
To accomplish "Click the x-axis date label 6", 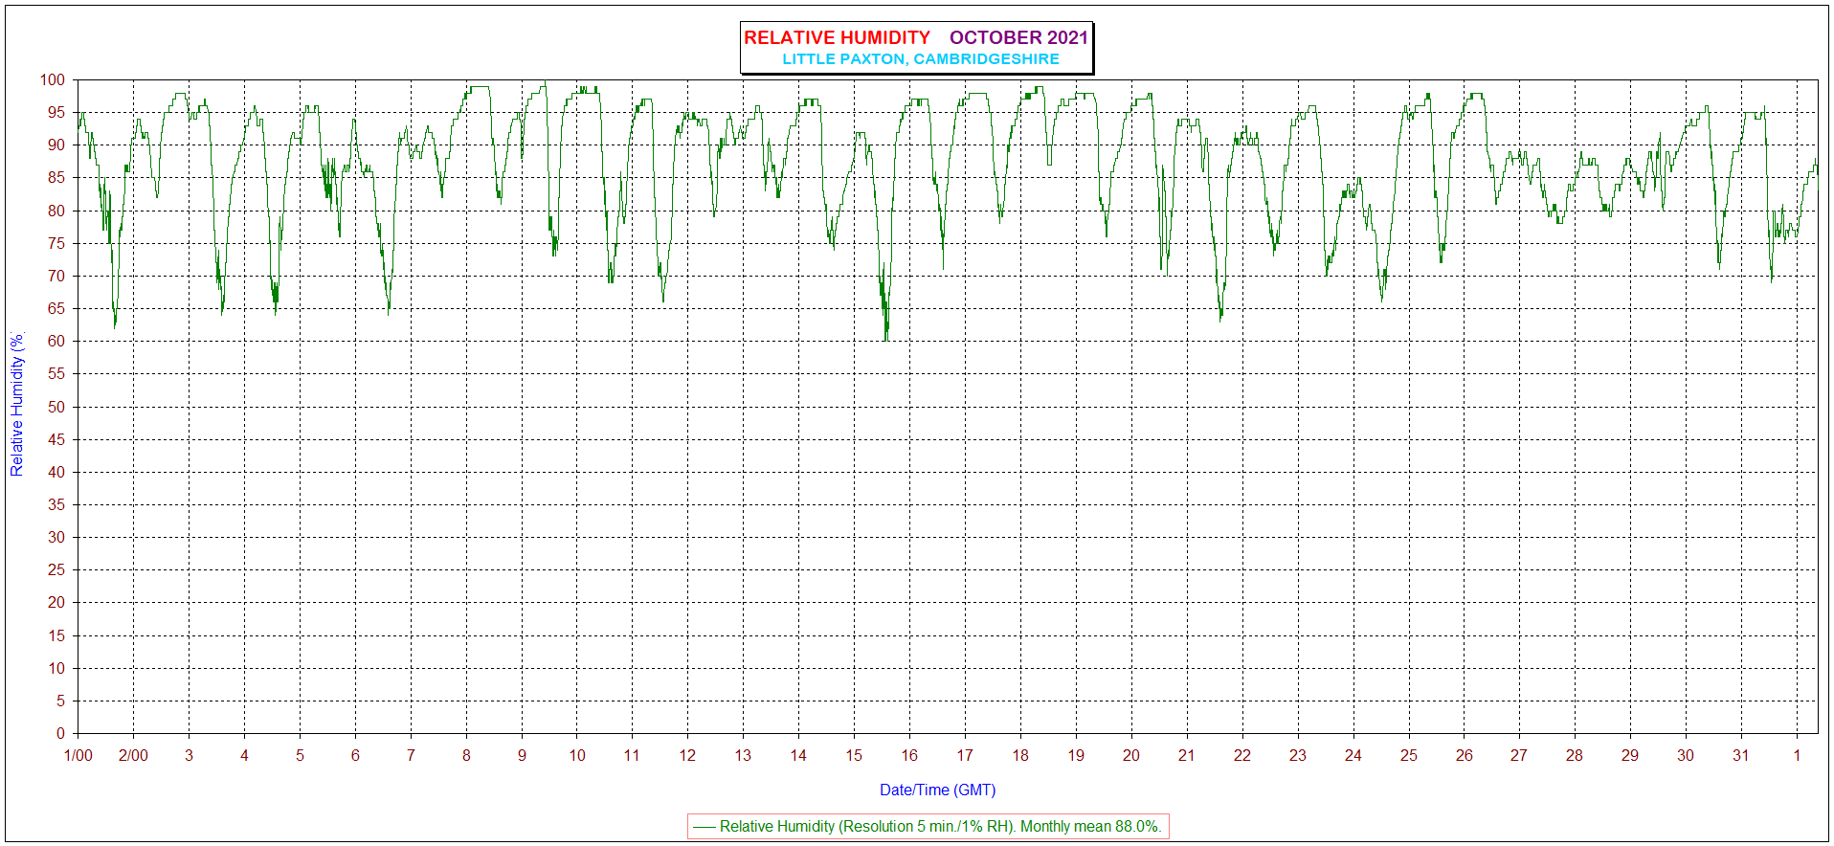I will point(355,755).
